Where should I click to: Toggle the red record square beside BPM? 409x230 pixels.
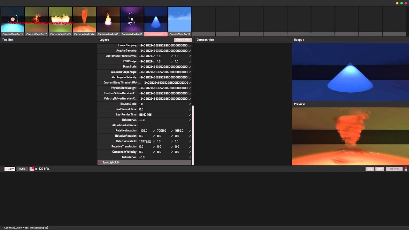[x=32, y=169]
